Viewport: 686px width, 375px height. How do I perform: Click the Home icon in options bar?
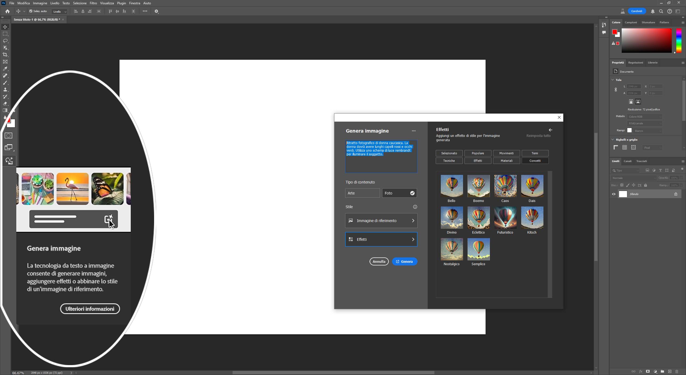click(x=8, y=11)
